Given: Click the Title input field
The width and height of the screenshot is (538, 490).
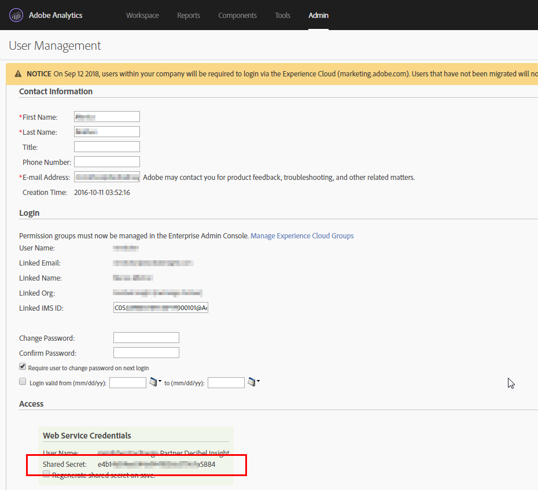Looking at the screenshot, I should point(106,146).
